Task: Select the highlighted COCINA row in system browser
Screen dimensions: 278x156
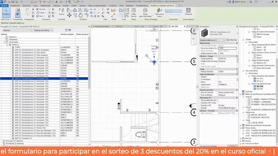Action: 44,78
